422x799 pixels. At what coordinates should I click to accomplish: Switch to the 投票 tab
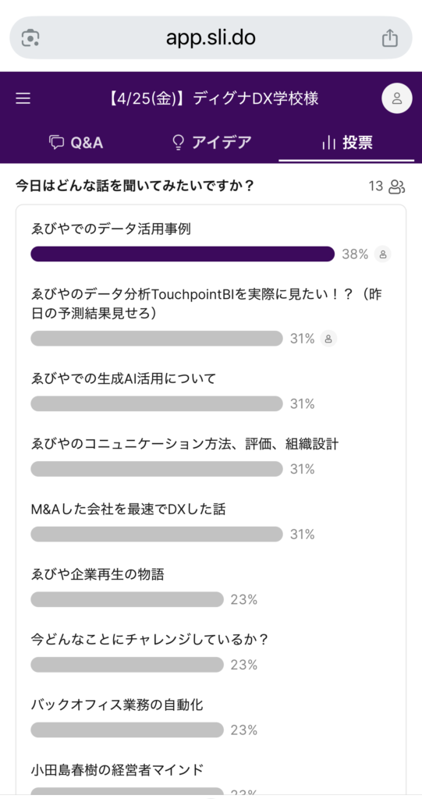point(347,144)
